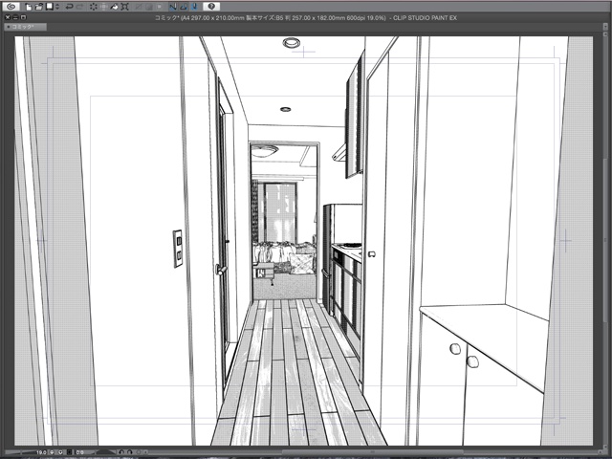Select the コミック document tab
Image resolution: width=612 pixels, height=459 pixels.
(x=26, y=27)
